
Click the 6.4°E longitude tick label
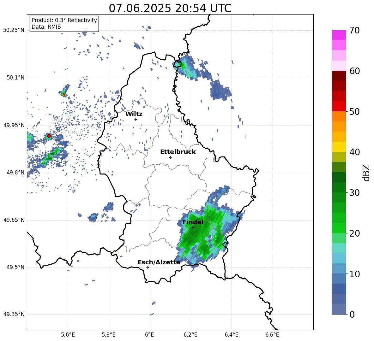(x=231, y=335)
